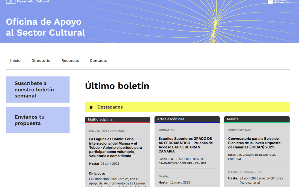Viewport: 299px width, 187px height.
Task: Click the yellow Destacados banner
Action: tap(187, 107)
